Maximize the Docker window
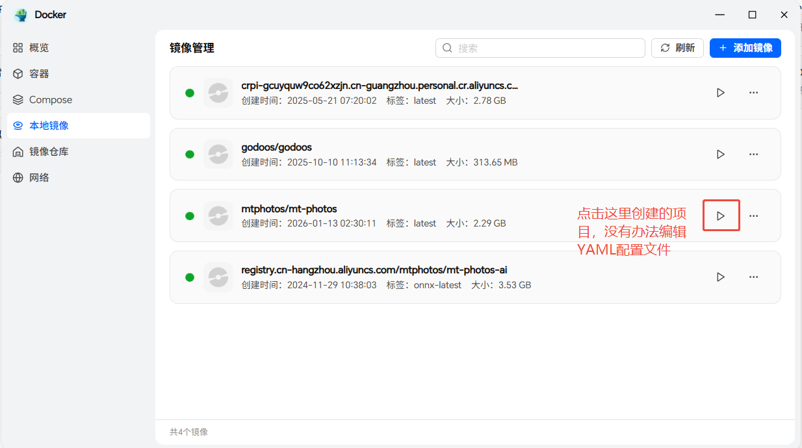Image resolution: width=802 pixels, height=448 pixels. (x=752, y=14)
